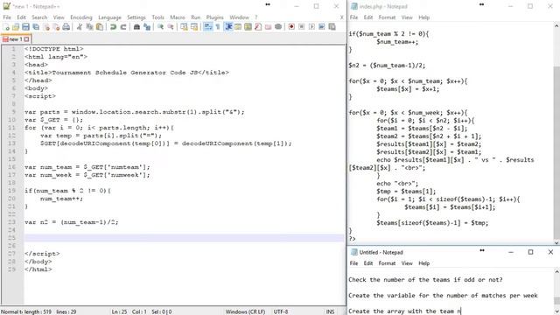Click the Stop Recording macro icon
Image resolution: width=560 pixels, height=315 pixels.
[x=301, y=27]
